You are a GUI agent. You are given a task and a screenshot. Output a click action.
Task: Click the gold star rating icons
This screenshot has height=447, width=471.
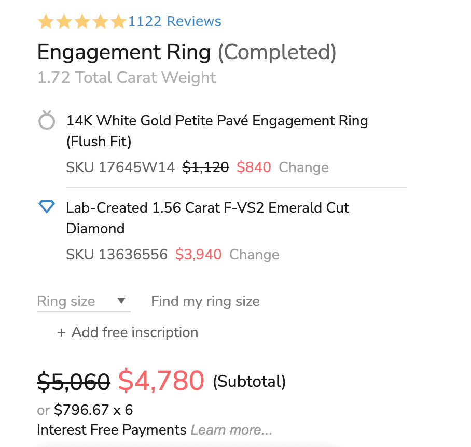[82, 22]
